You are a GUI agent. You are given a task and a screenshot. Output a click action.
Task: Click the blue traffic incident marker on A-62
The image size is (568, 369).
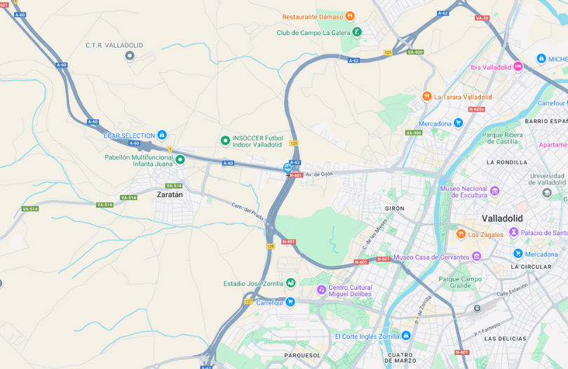[x=288, y=168]
